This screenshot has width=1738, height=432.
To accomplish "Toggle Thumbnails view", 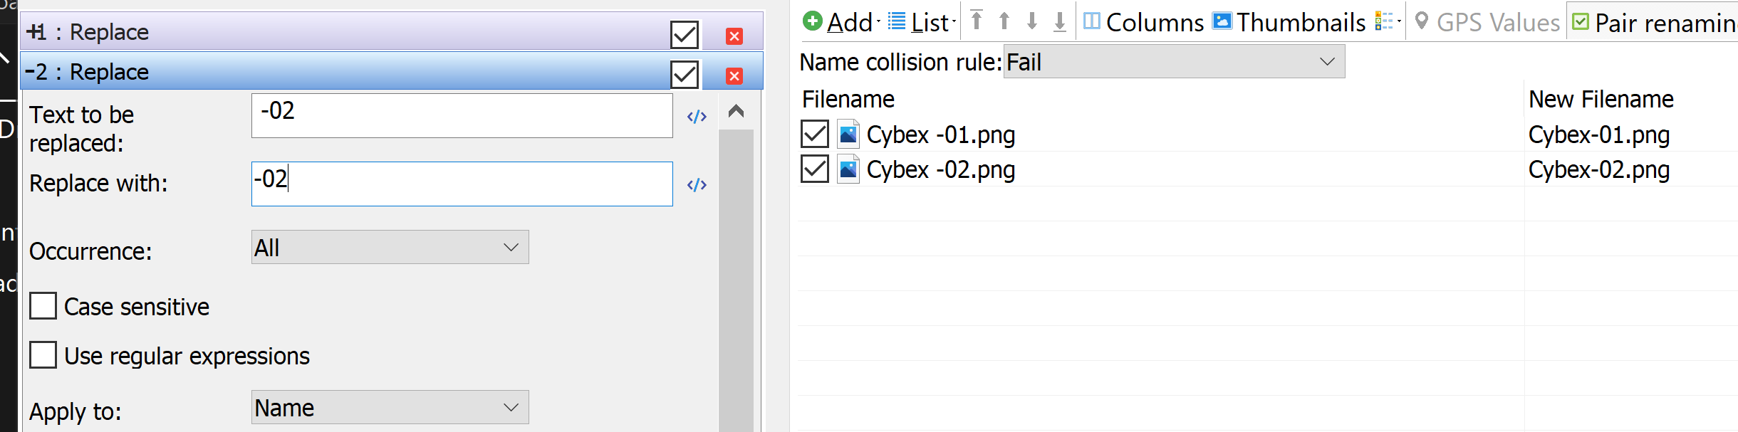I will [x=1289, y=22].
